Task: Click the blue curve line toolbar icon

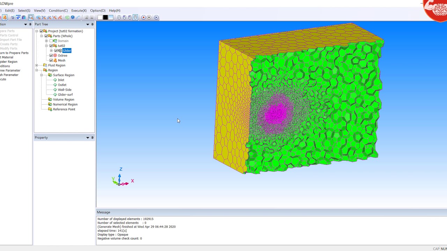Action: (x=78, y=17)
